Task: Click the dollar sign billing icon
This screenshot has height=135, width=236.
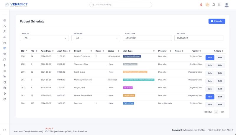Action: click(5, 65)
